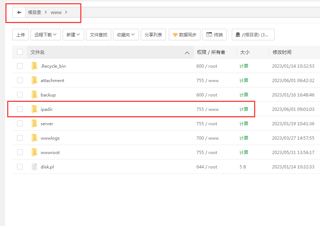This screenshot has height=226, width=320.
Task: Click 计算 to calculate ipadir folder size
Action: (x=243, y=109)
